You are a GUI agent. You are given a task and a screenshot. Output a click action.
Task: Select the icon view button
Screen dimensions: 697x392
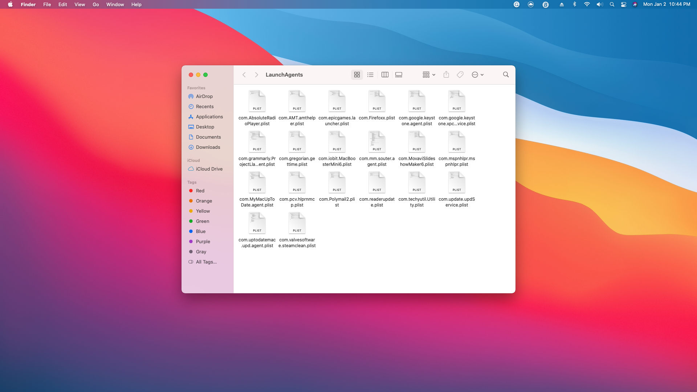(357, 75)
